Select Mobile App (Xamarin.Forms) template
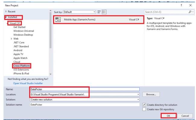 pyautogui.click(x=99, y=20)
